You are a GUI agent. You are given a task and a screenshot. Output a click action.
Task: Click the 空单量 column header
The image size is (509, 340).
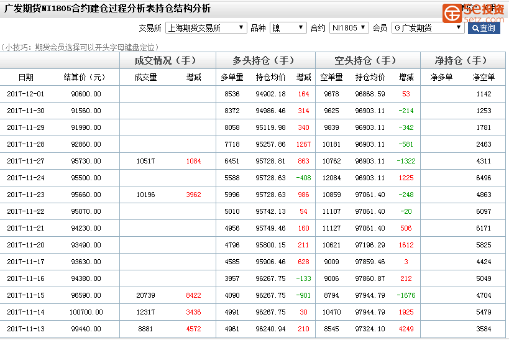click(331, 77)
